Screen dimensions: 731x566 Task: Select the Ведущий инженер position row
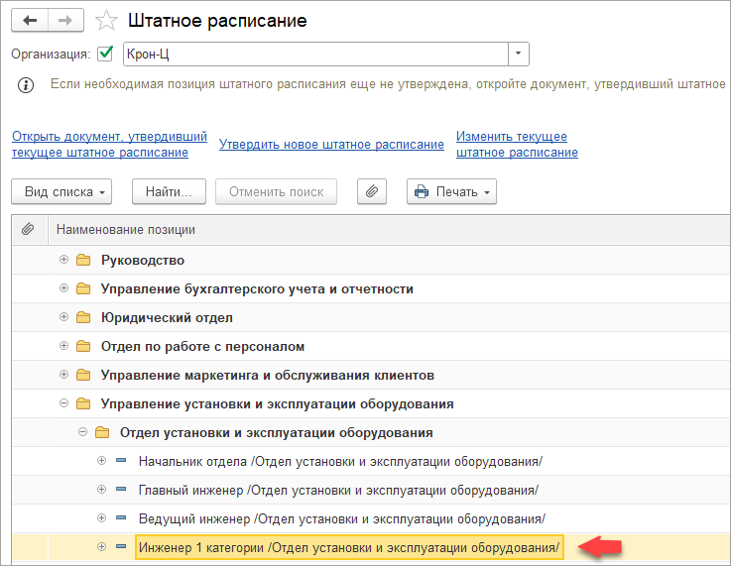point(341,518)
